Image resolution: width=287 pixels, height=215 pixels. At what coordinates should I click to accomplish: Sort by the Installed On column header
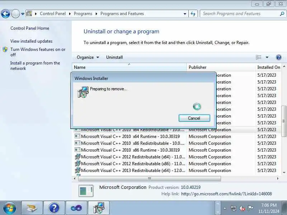(x=268, y=67)
